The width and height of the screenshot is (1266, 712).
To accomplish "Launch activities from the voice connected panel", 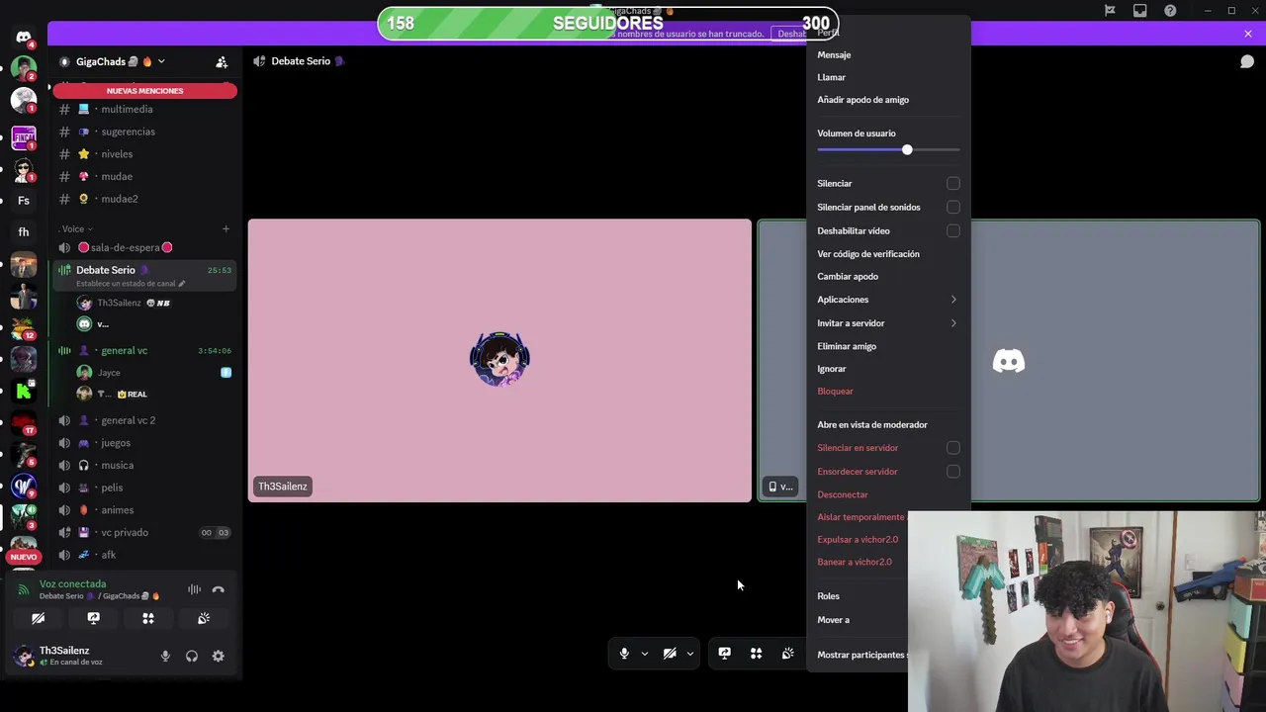I will (x=148, y=618).
